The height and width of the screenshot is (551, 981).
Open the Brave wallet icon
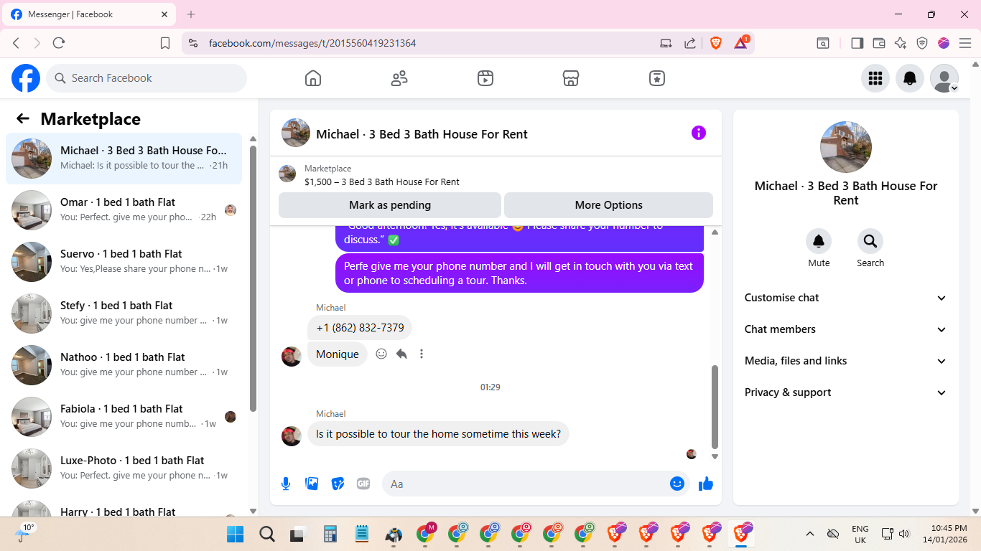[x=878, y=43]
